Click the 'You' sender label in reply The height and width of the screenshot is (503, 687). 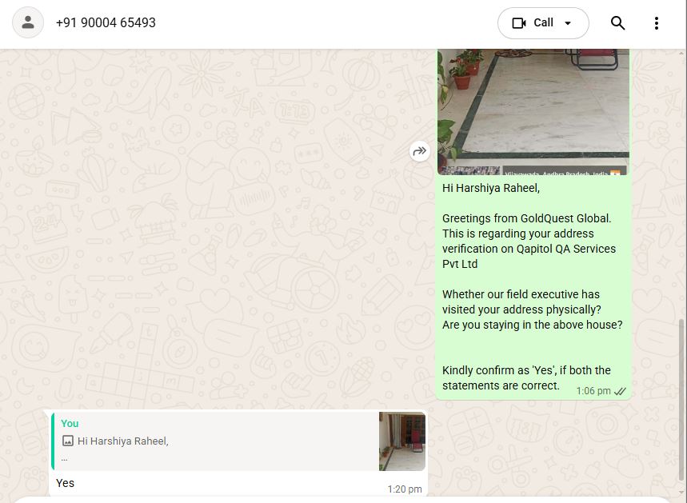point(70,423)
